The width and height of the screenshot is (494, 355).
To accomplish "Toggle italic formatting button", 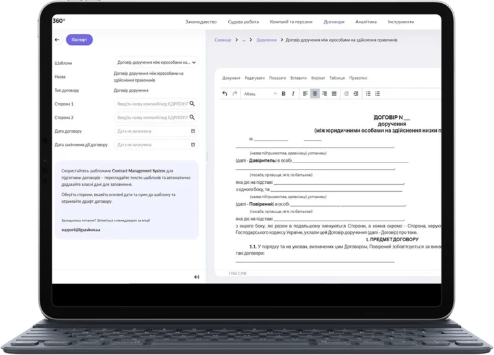I will [x=293, y=94].
